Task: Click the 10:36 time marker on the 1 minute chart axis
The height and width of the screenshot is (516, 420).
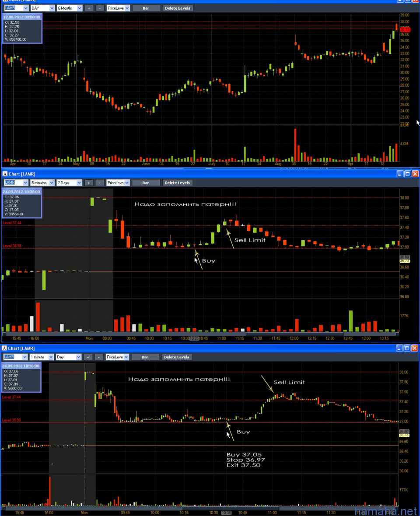Action: point(226,512)
